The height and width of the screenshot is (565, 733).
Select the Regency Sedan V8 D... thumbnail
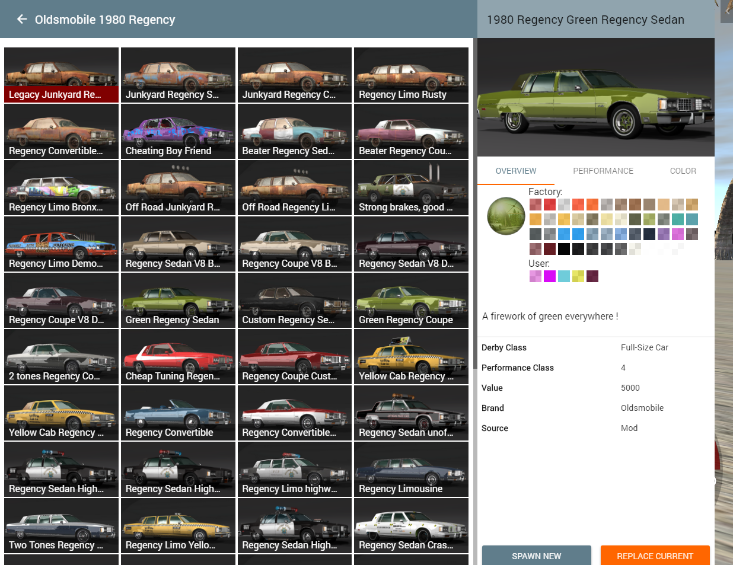pos(411,244)
